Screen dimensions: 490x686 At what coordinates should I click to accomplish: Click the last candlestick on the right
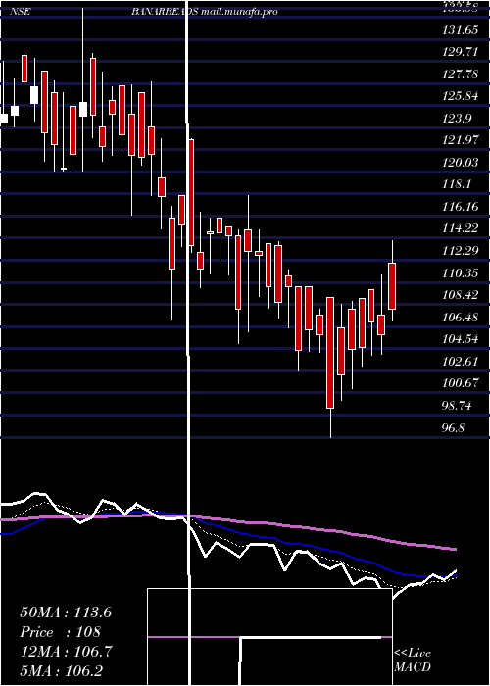point(392,286)
